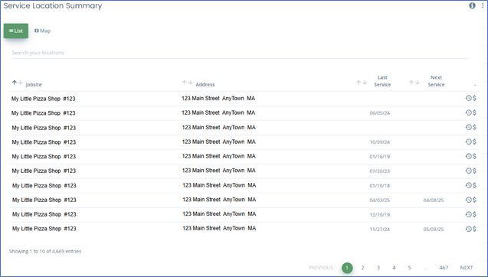Open jobsite name in the 04/03/25 row
Viewport: 488px width, 277px height.
[44, 200]
